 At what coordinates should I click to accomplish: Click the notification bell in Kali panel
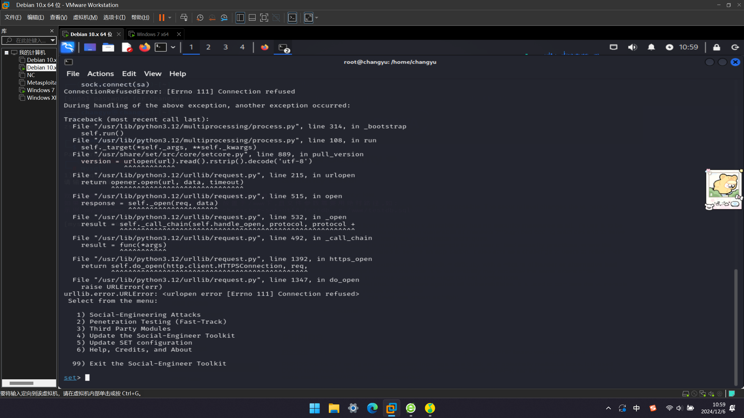coord(651,47)
